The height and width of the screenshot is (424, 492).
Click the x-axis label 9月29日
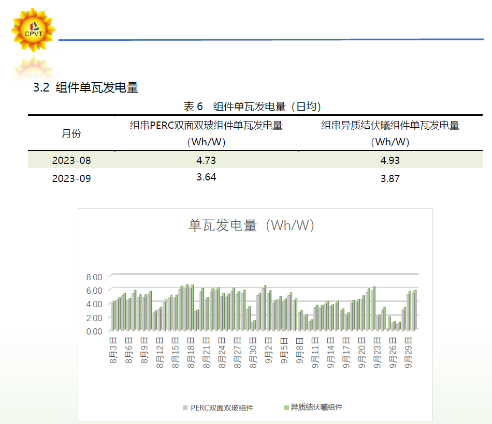[408, 353]
